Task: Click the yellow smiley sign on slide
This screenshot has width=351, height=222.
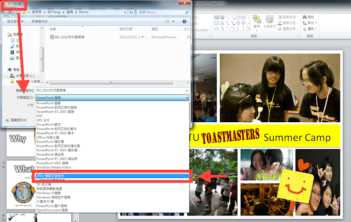Action: tap(295, 185)
